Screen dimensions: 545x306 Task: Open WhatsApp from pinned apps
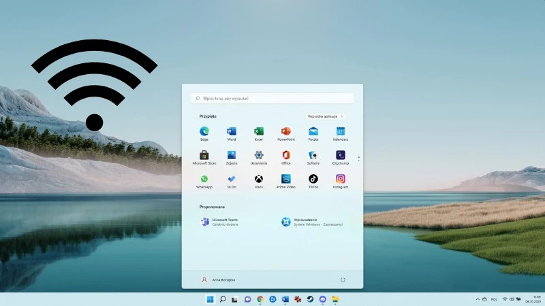click(x=204, y=182)
